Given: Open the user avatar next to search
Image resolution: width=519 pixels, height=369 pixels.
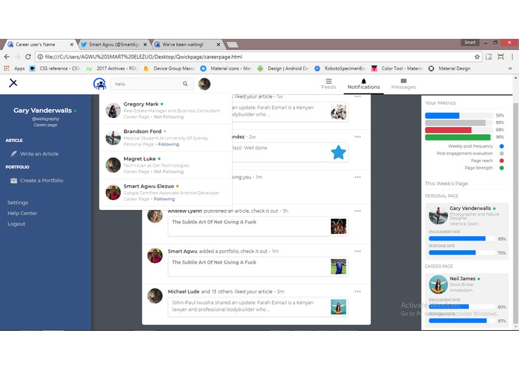Looking at the screenshot, I should (x=204, y=84).
